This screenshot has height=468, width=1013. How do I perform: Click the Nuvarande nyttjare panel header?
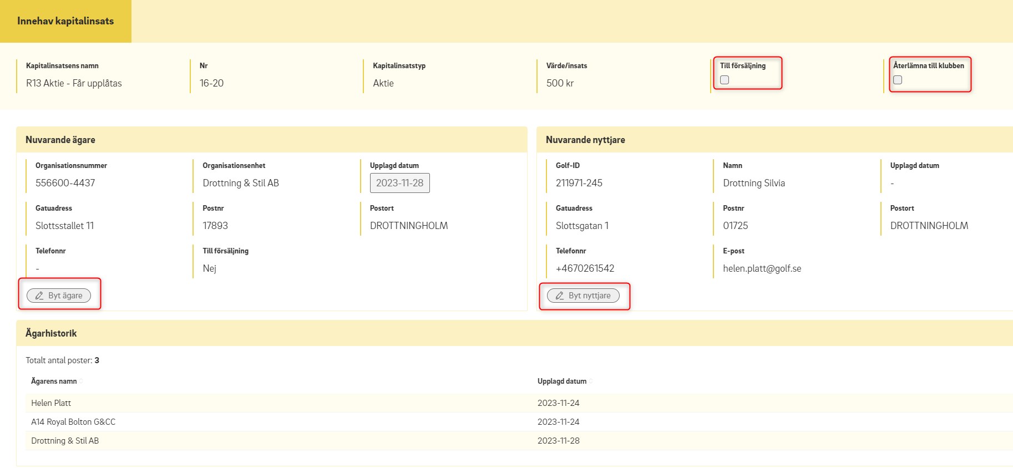tap(585, 140)
